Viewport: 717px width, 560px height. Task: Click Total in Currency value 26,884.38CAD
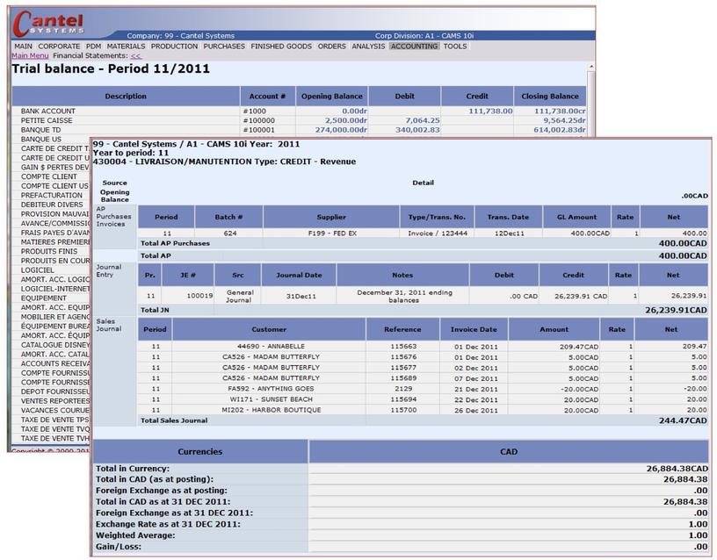[677, 469]
